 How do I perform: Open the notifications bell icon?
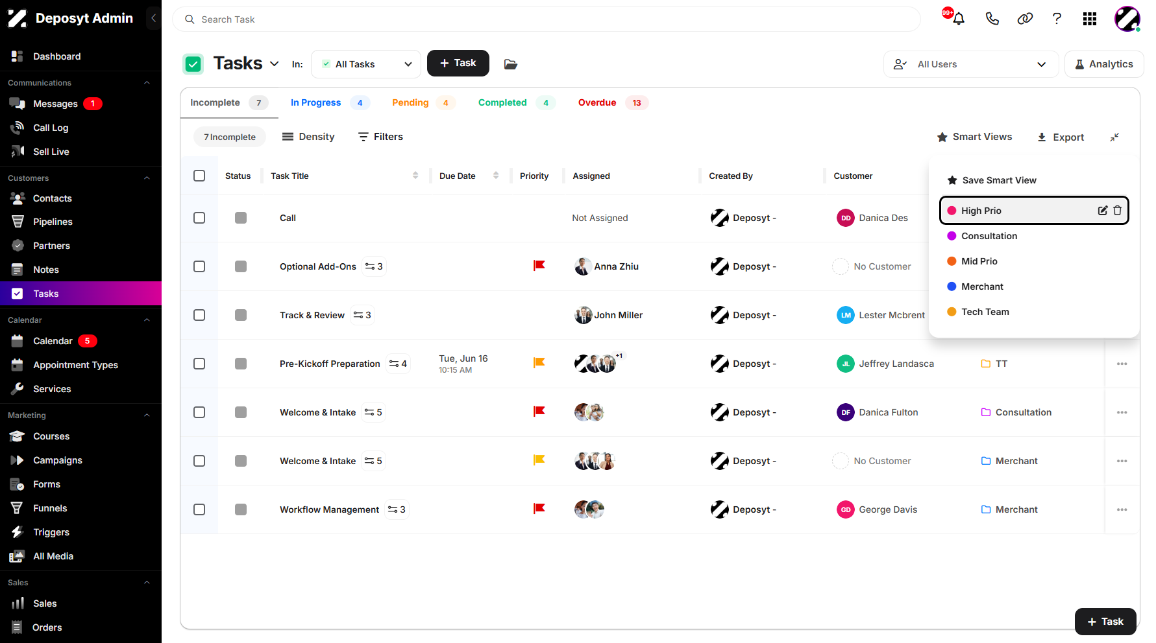pos(958,19)
